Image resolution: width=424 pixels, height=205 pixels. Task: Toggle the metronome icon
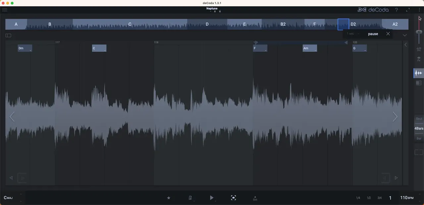190,198
